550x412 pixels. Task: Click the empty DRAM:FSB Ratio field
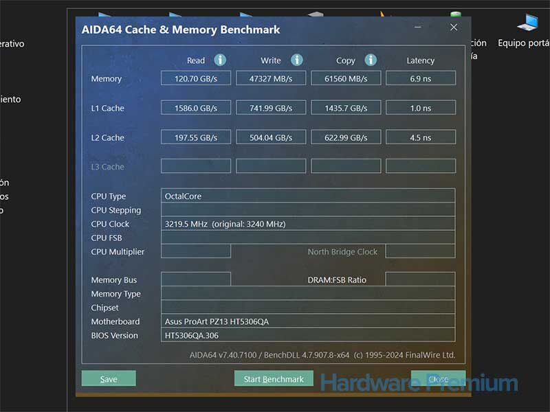420,279
